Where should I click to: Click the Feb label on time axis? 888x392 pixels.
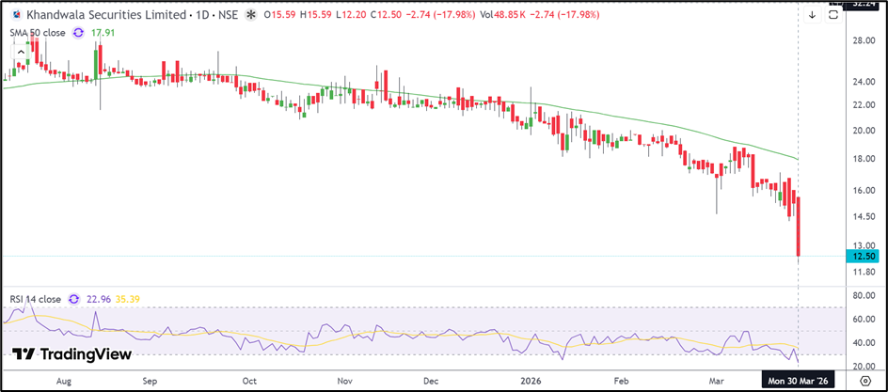tap(621, 383)
